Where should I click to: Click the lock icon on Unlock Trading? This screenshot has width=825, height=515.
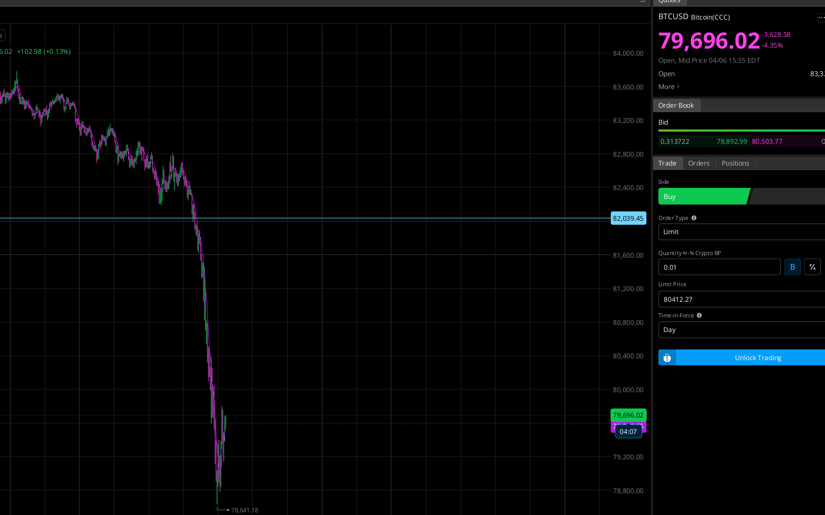(667, 358)
